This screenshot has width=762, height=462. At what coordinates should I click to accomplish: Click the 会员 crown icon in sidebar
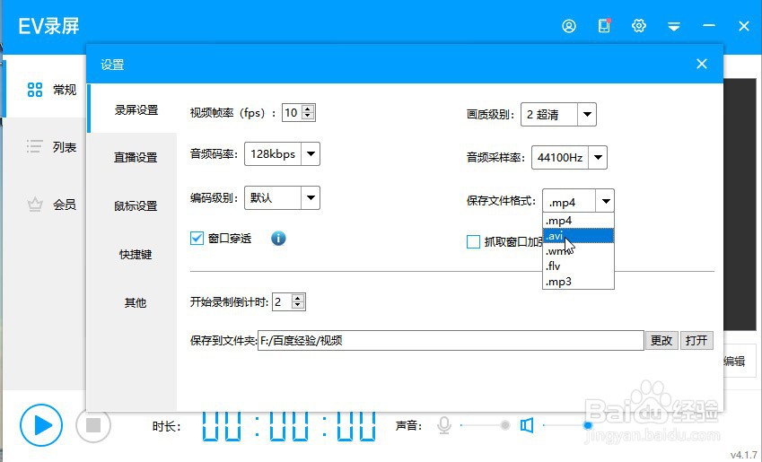pyautogui.click(x=35, y=204)
